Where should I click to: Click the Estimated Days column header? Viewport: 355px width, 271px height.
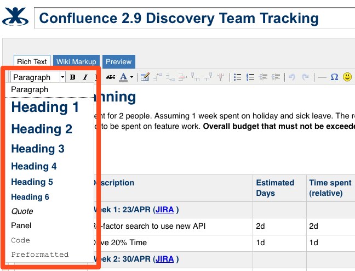(x=279, y=188)
